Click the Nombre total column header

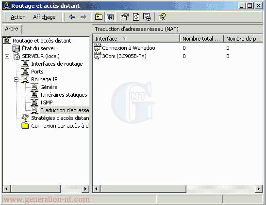201,39
